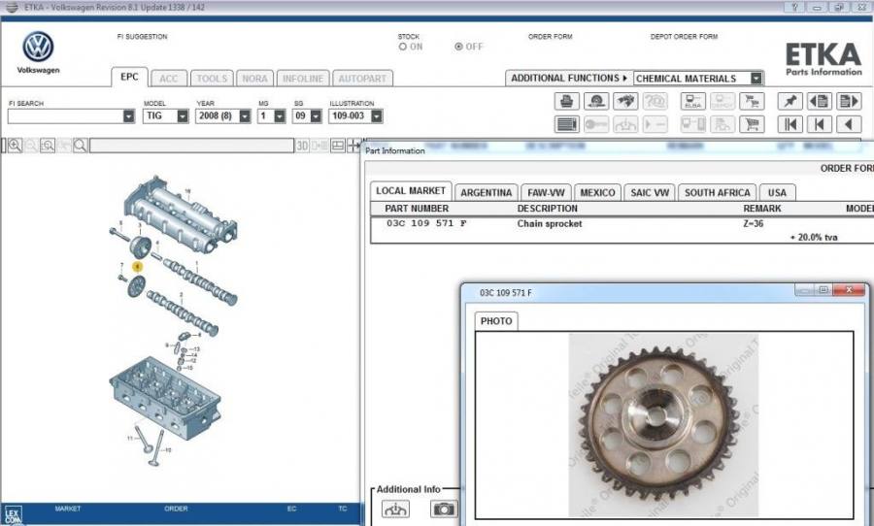Expand the MODEL dropdown showing TIG

pyautogui.click(x=181, y=115)
